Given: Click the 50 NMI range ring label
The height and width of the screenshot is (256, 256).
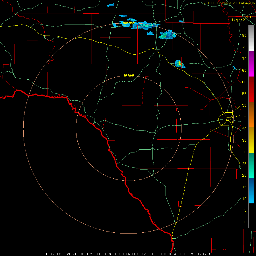Looking at the screenshot, I should (x=129, y=75).
